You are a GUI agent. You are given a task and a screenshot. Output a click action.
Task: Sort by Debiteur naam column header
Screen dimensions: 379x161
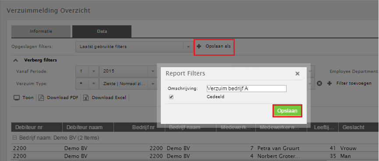88,127
